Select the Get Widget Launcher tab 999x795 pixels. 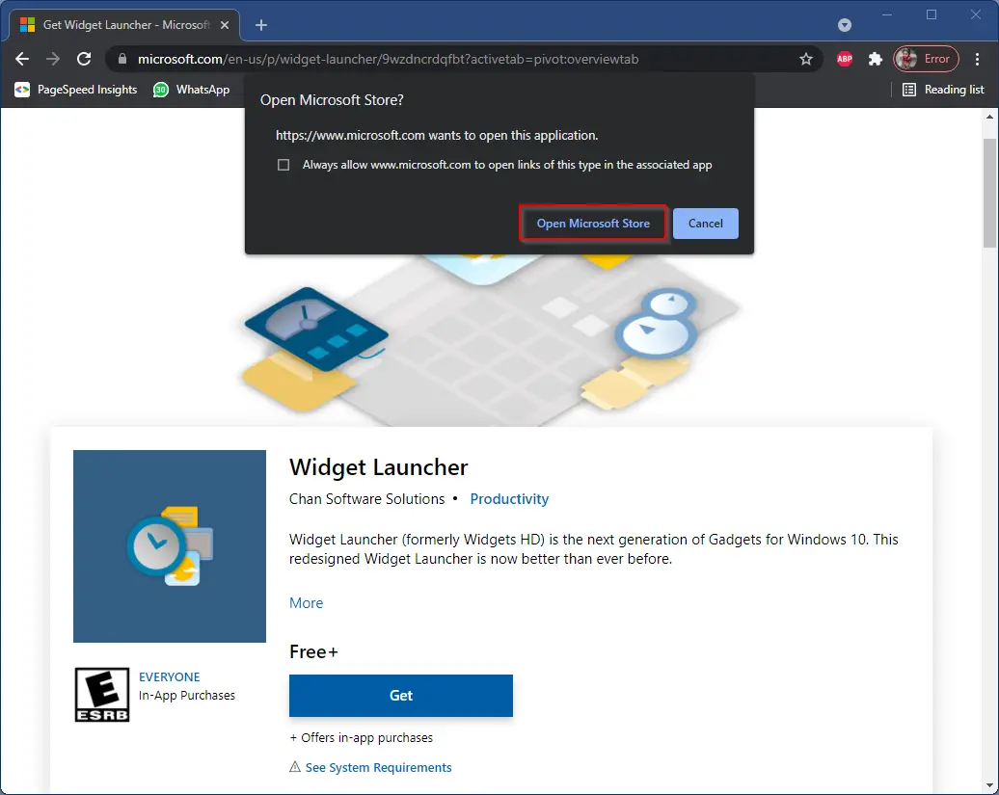(125, 25)
